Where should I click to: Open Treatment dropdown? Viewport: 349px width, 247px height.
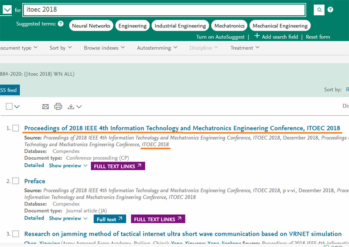coord(245,48)
